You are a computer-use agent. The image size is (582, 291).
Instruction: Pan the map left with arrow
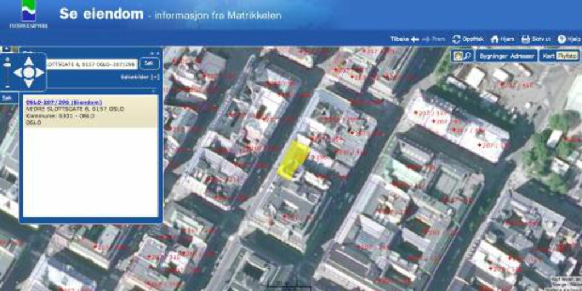(x=18, y=73)
